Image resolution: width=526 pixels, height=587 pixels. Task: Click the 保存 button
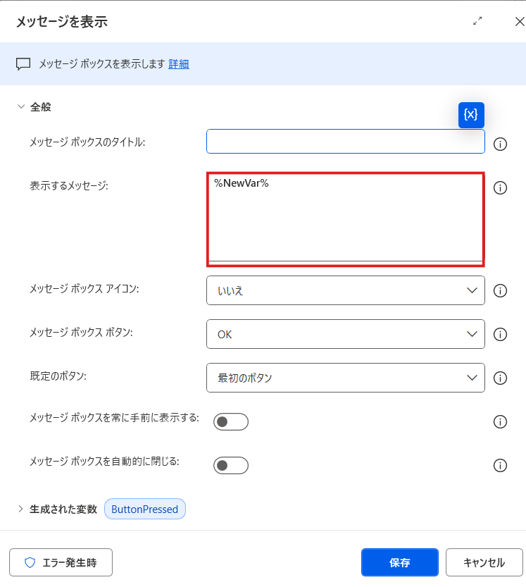pyautogui.click(x=399, y=562)
